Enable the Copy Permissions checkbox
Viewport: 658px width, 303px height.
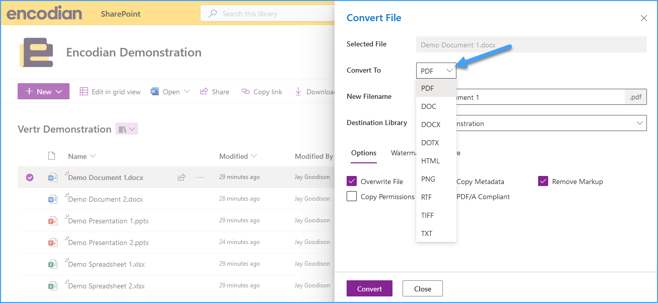tap(352, 197)
